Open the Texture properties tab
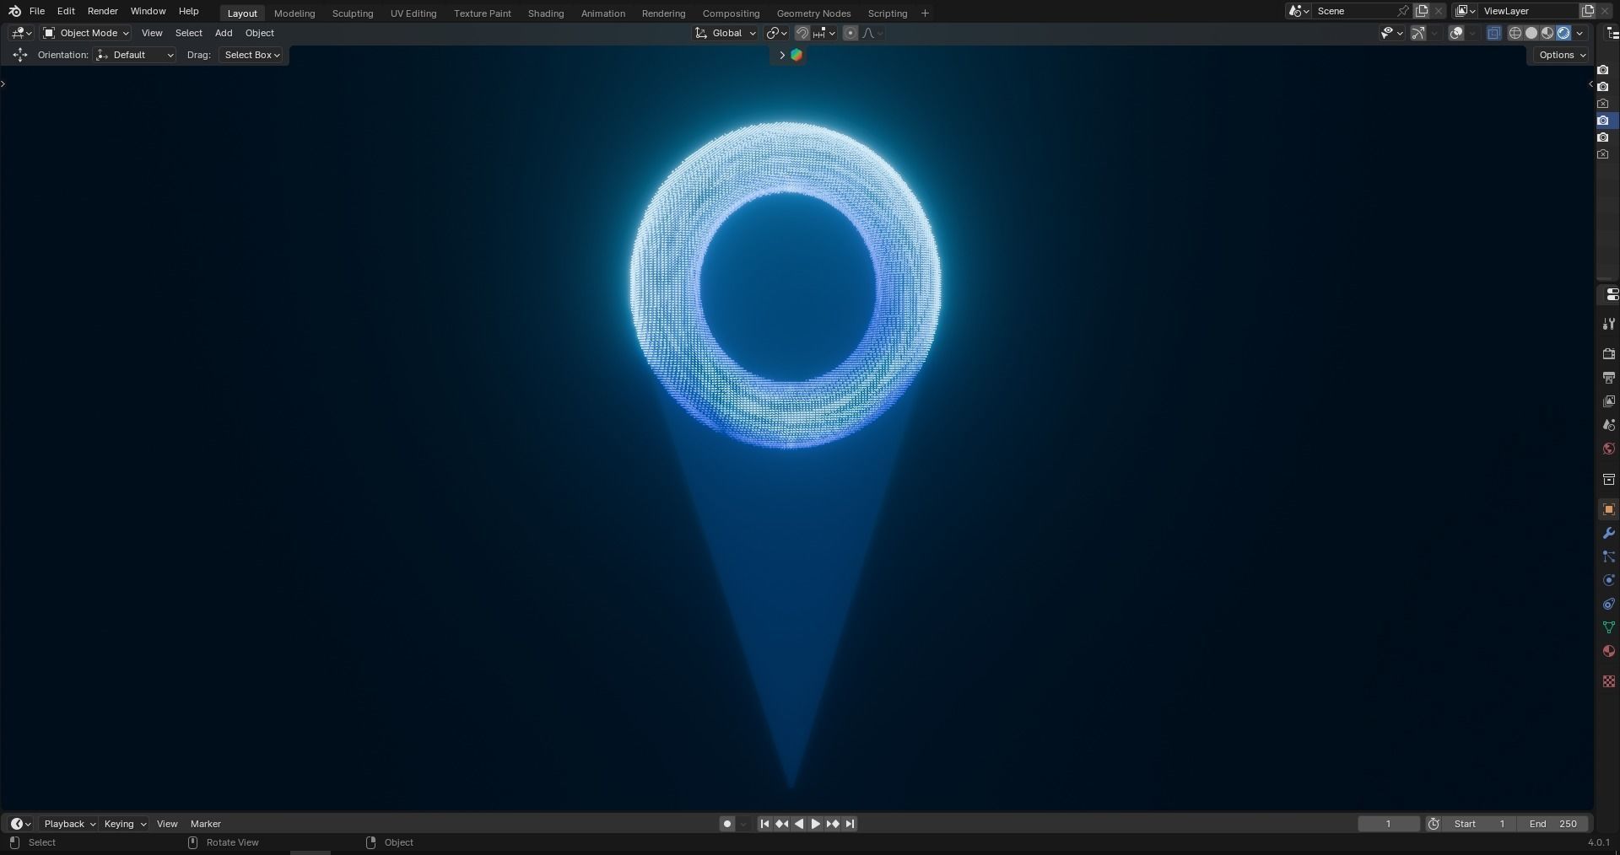Screen dimensions: 1620x855 click(x=1609, y=681)
